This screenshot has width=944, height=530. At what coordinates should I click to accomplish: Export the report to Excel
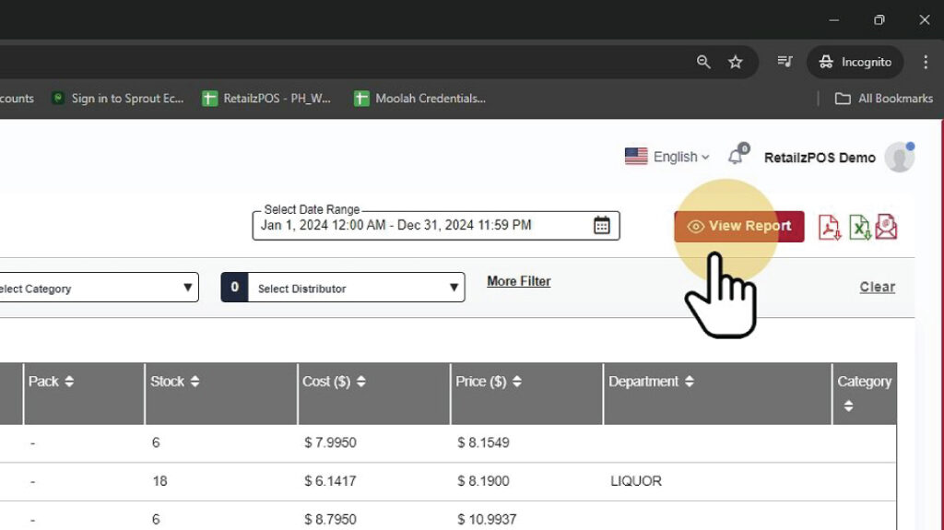859,227
